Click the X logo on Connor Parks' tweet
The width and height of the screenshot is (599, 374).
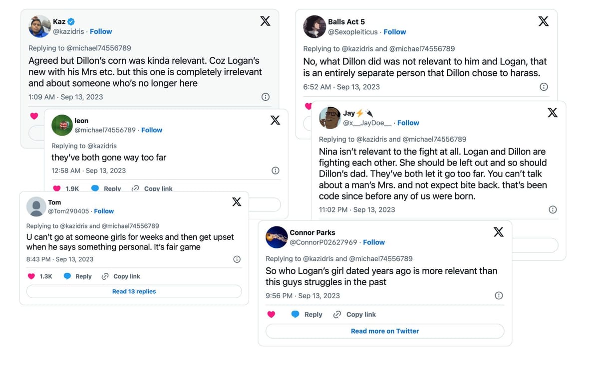click(498, 232)
